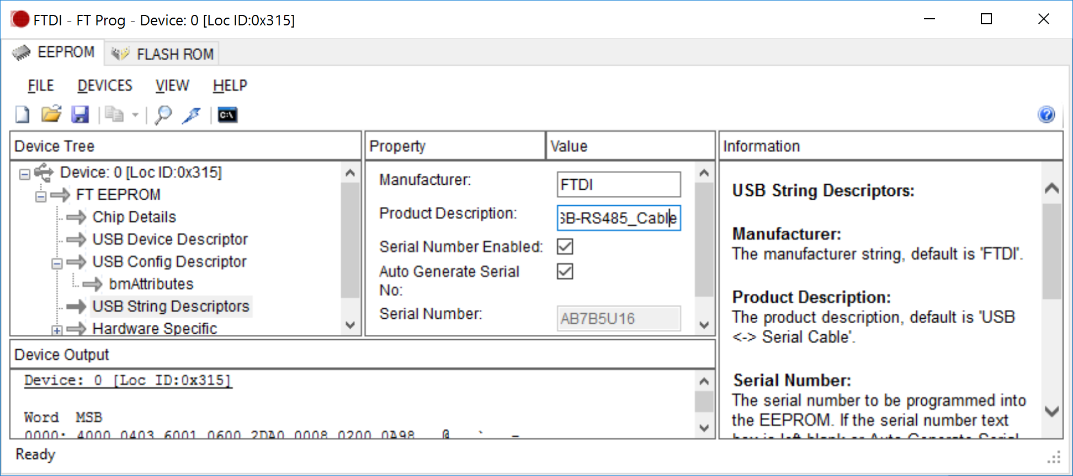The width and height of the screenshot is (1073, 476).
Task: Click the USB device icon beside Device: 0
Action: pos(44,172)
